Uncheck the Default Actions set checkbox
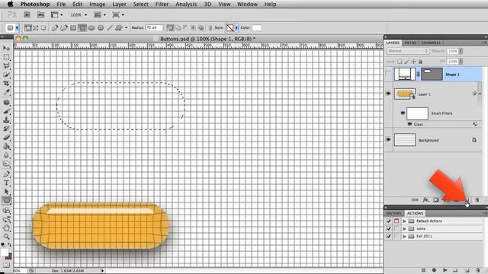This screenshot has height=274, width=488. point(388,221)
